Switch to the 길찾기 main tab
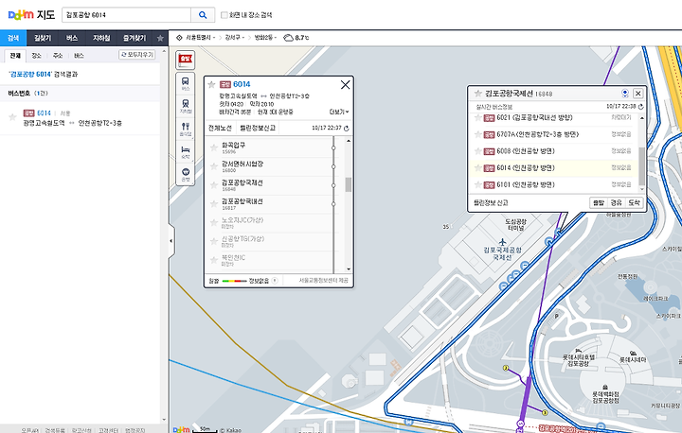The width and height of the screenshot is (682, 433). 43,38
